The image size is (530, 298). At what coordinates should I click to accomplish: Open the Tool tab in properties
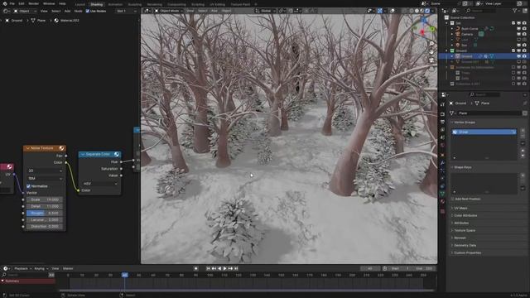pos(442,105)
